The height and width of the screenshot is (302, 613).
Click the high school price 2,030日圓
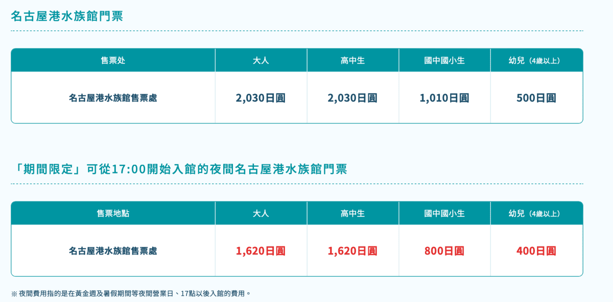[352, 98]
